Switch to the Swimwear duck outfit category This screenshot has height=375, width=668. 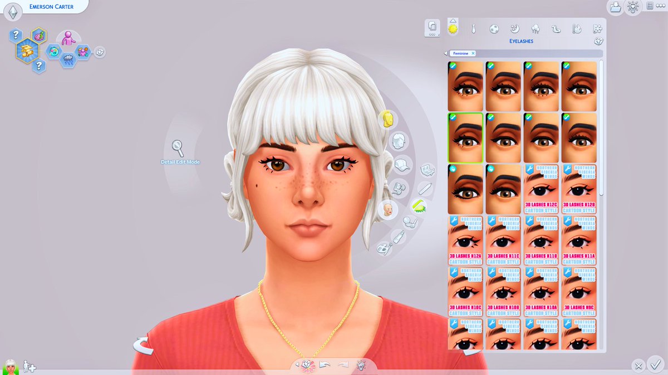pyautogui.click(x=556, y=29)
